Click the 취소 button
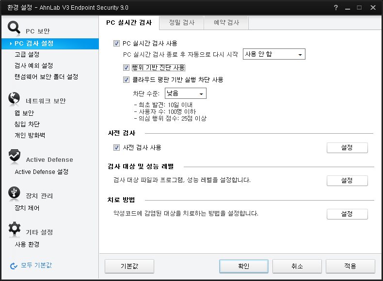The image size is (383, 281). pos(297,266)
